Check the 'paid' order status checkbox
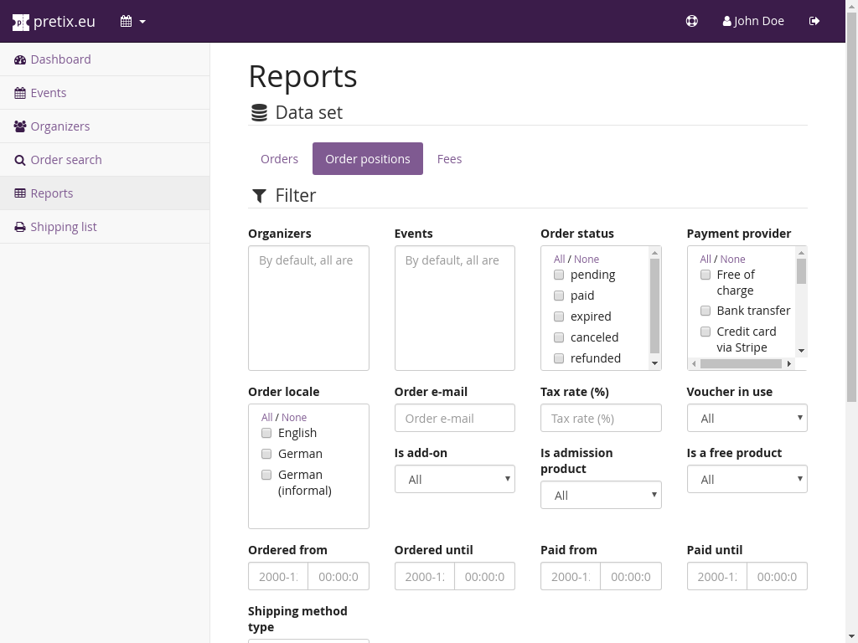Image resolution: width=858 pixels, height=643 pixels. [559, 296]
